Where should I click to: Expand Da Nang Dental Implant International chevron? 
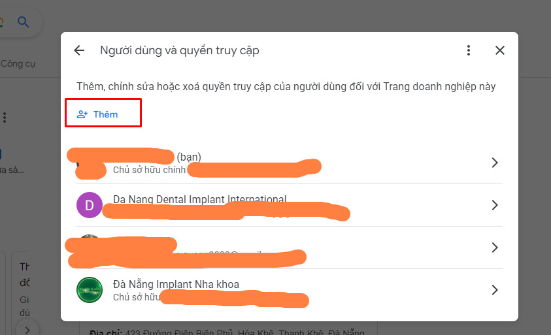coord(495,205)
